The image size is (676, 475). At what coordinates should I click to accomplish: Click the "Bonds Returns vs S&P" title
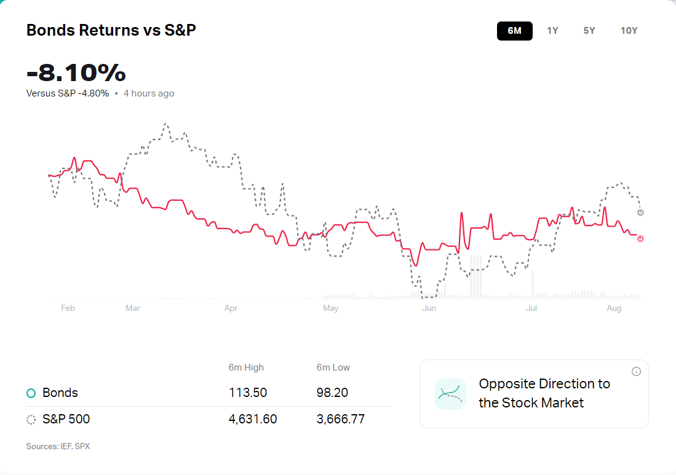(111, 30)
